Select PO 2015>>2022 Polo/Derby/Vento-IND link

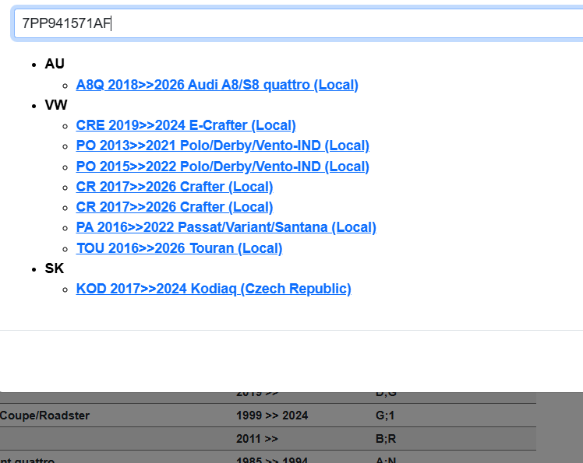(222, 167)
